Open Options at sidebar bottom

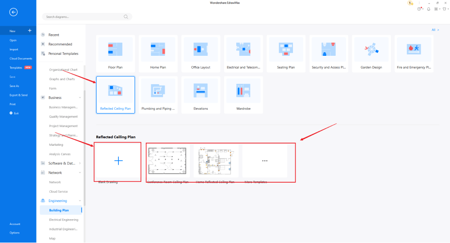click(x=15, y=233)
